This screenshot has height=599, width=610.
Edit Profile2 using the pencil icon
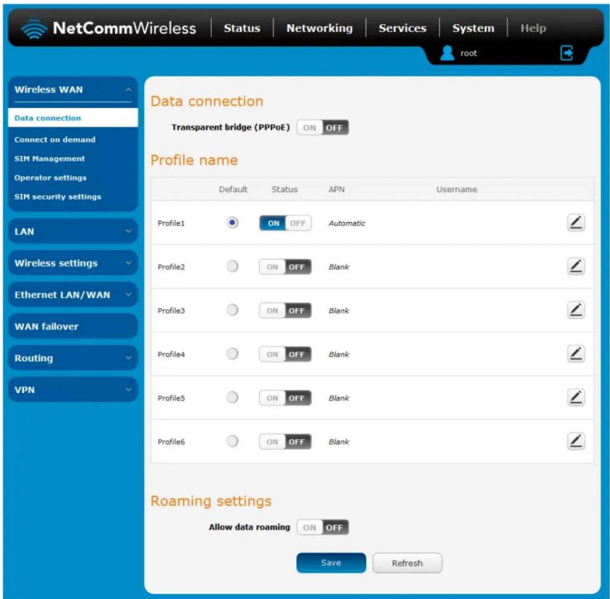[x=575, y=266]
